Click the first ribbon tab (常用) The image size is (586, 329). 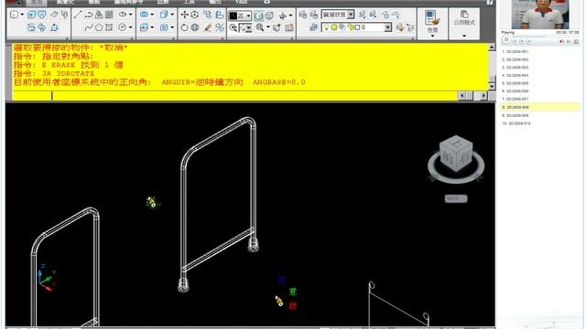[37, 2]
